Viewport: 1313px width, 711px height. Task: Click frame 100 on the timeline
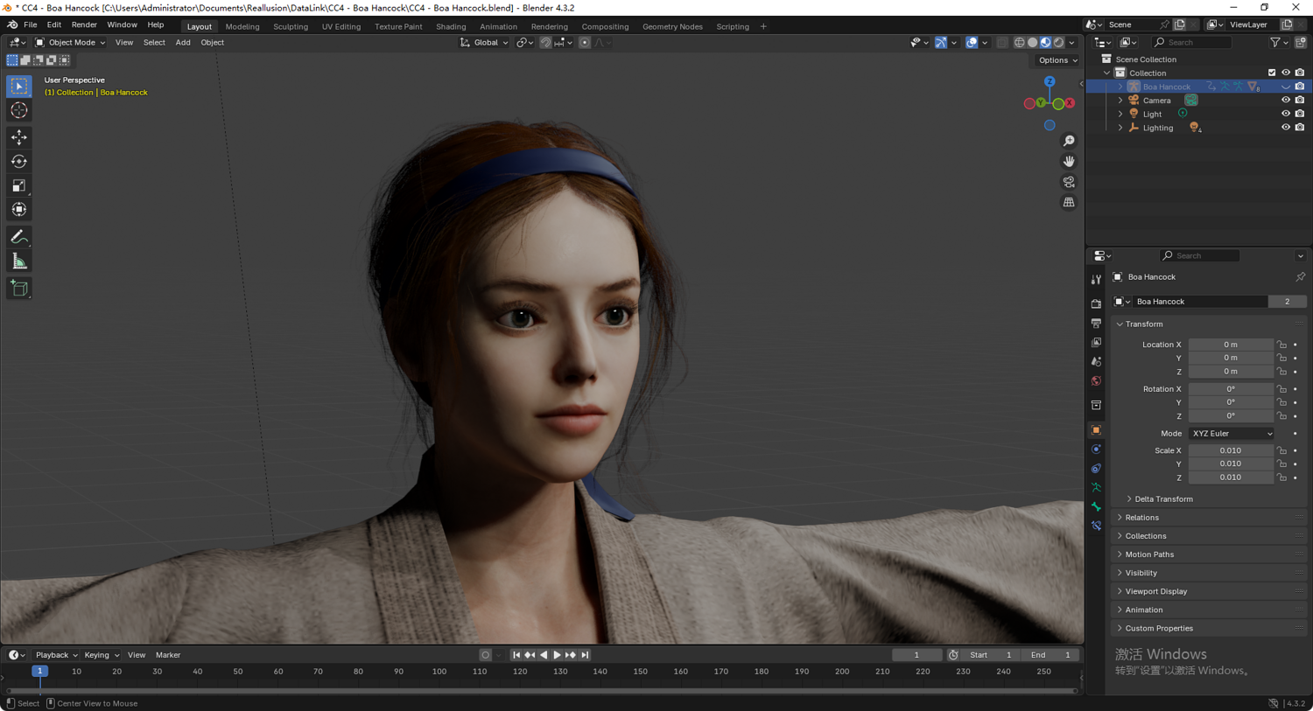(x=439, y=672)
